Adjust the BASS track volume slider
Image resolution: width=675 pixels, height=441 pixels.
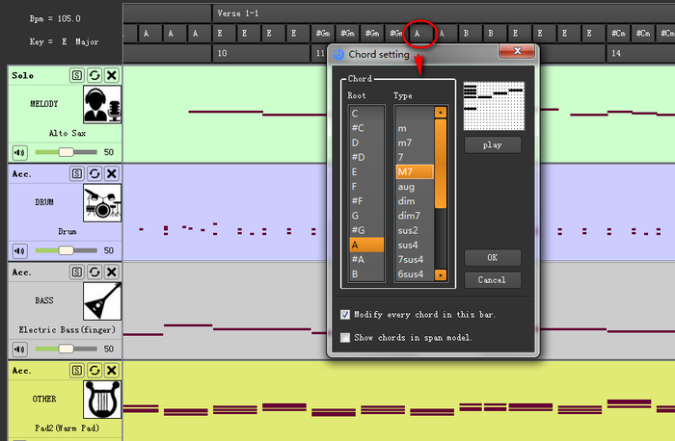(x=66, y=349)
